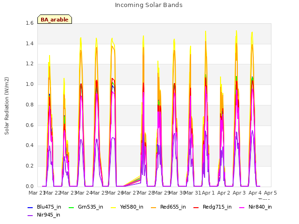Click the Solar Radiation (W/m2) axis label
This screenshot has width=299, height=224.
(x=7, y=106)
